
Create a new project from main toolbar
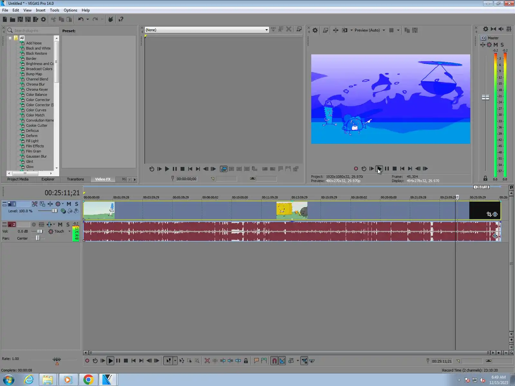(5, 19)
